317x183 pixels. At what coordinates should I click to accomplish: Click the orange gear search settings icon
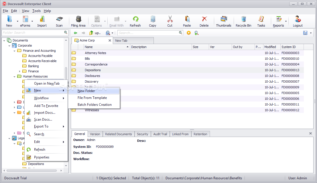pos(189,33)
